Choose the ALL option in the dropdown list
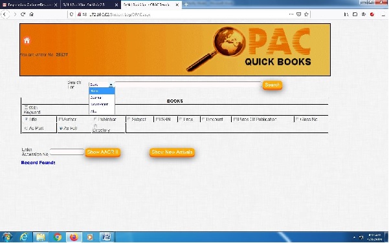Image resolution: width=389 pixels, height=243 pixels. click(102, 111)
